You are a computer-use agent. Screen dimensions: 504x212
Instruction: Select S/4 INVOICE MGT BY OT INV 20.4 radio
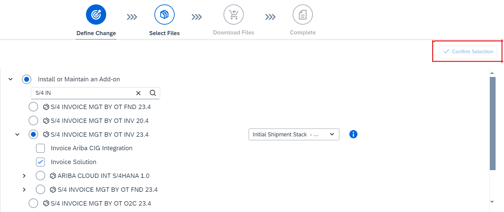point(33,121)
